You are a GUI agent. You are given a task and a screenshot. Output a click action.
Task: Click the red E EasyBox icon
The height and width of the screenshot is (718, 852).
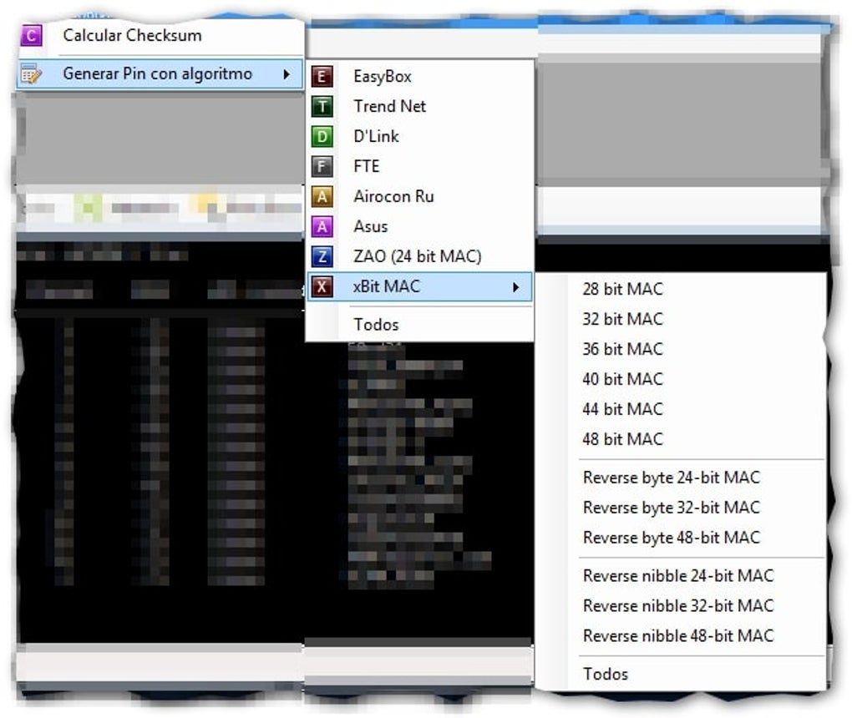click(x=322, y=76)
